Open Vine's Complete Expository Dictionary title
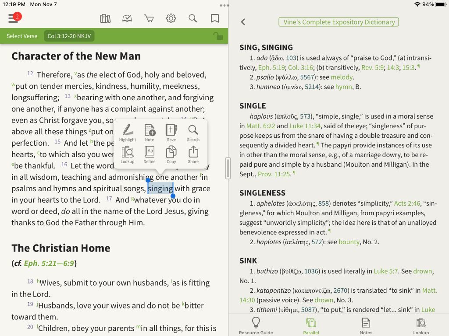 point(339,22)
